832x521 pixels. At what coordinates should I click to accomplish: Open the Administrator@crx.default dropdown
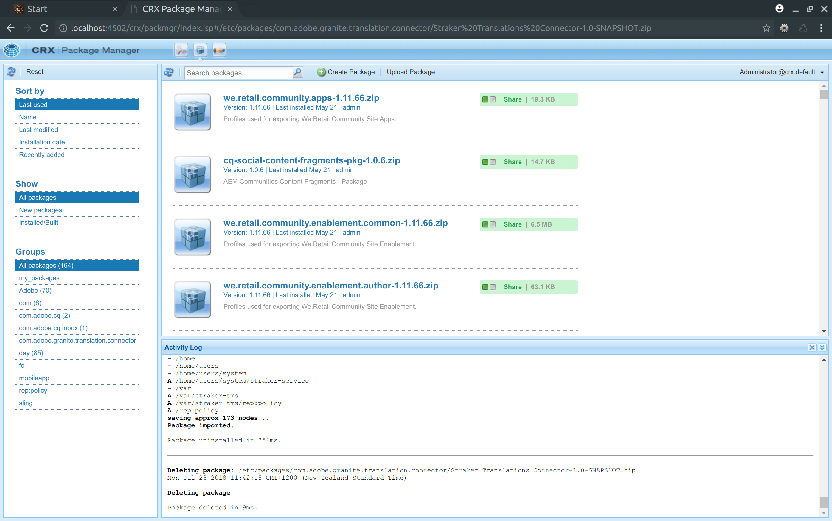782,72
